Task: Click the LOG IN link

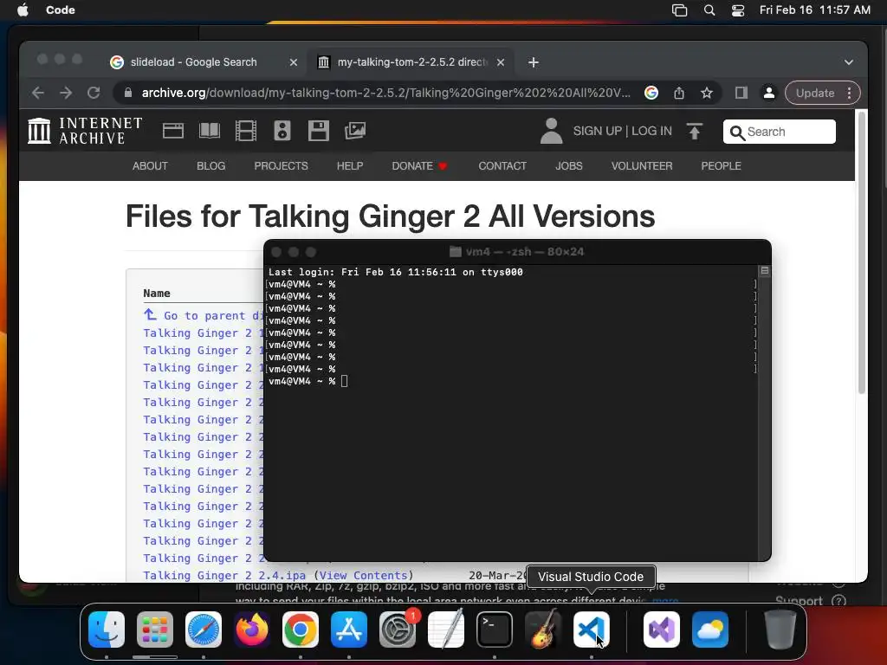Action: (x=651, y=131)
